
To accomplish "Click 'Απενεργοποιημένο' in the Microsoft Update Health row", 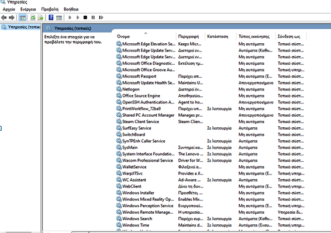I will coord(256,83).
